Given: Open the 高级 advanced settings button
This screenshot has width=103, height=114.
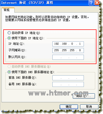Looking at the screenshot, I should [84, 96].
